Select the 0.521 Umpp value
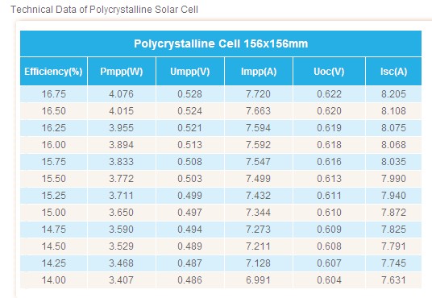Viewport: 432px width, 298px height. coord(190,128)
